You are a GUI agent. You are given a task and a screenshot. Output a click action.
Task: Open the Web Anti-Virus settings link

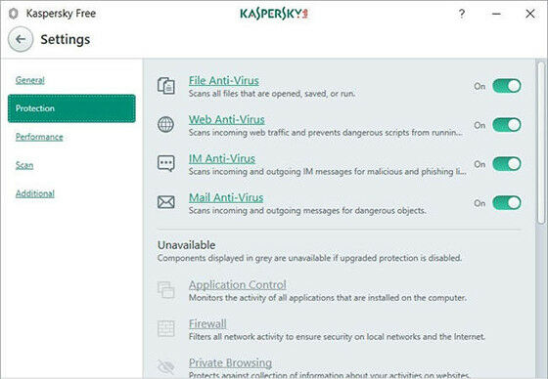pos(226,120)
